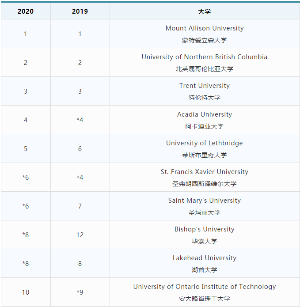This screenshot has height=307, width=300.
Task: Click 2020 rank 3 in Trent row
Action: point(26,91)
